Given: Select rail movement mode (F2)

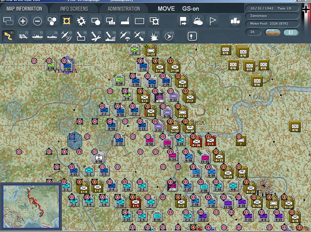Looking at the screenshot, I should 23,36.
